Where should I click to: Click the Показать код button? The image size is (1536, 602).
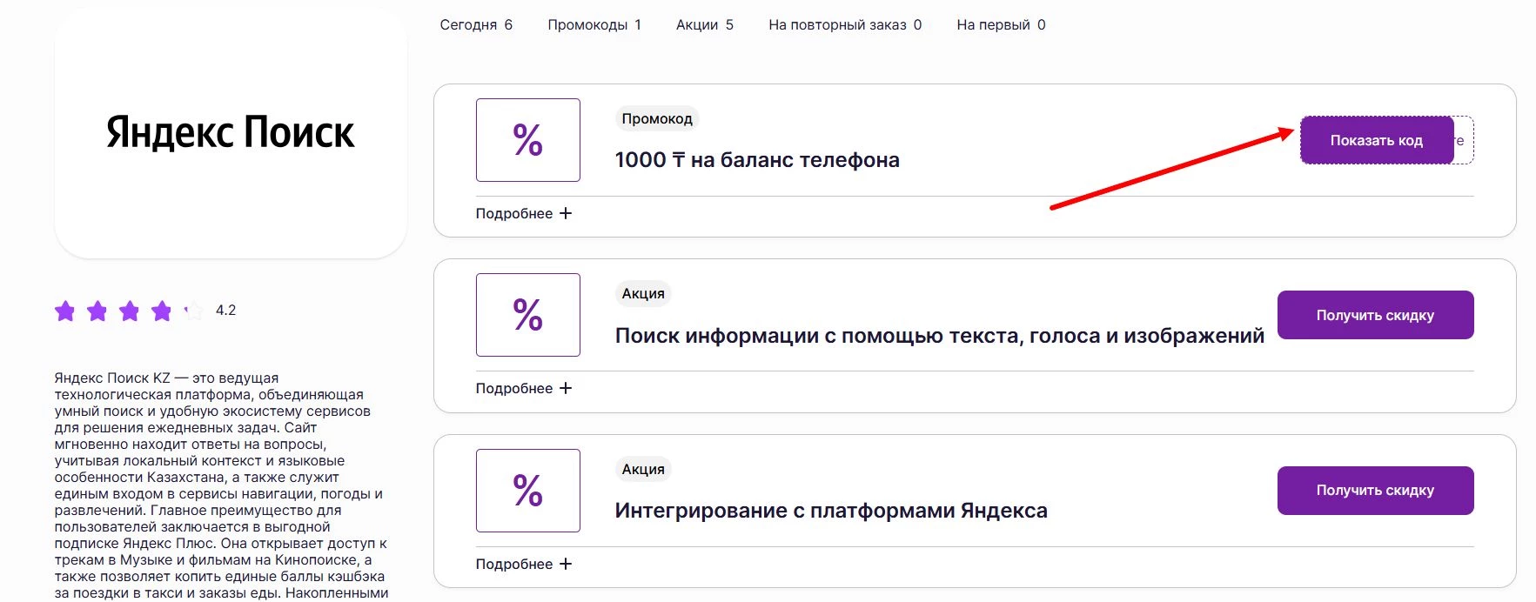(x=1377, y=140)
